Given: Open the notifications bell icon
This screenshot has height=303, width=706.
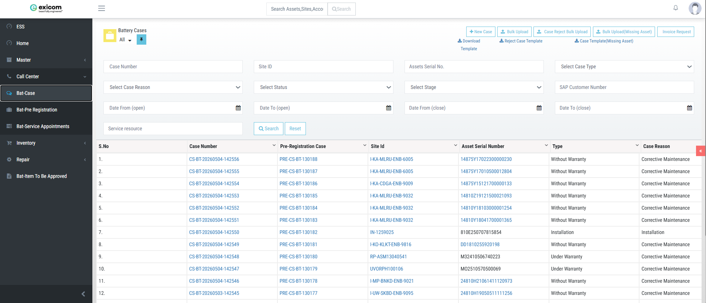Looking at the screenshot, I should (676, 8).
